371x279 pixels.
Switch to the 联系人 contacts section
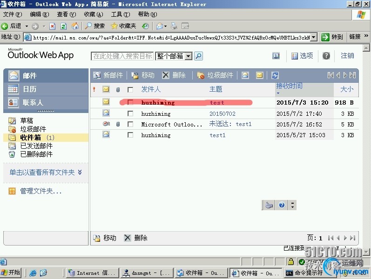point(46,102)
